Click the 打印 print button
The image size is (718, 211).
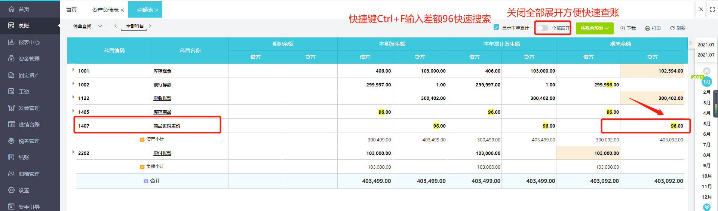(x=653, y=28)
